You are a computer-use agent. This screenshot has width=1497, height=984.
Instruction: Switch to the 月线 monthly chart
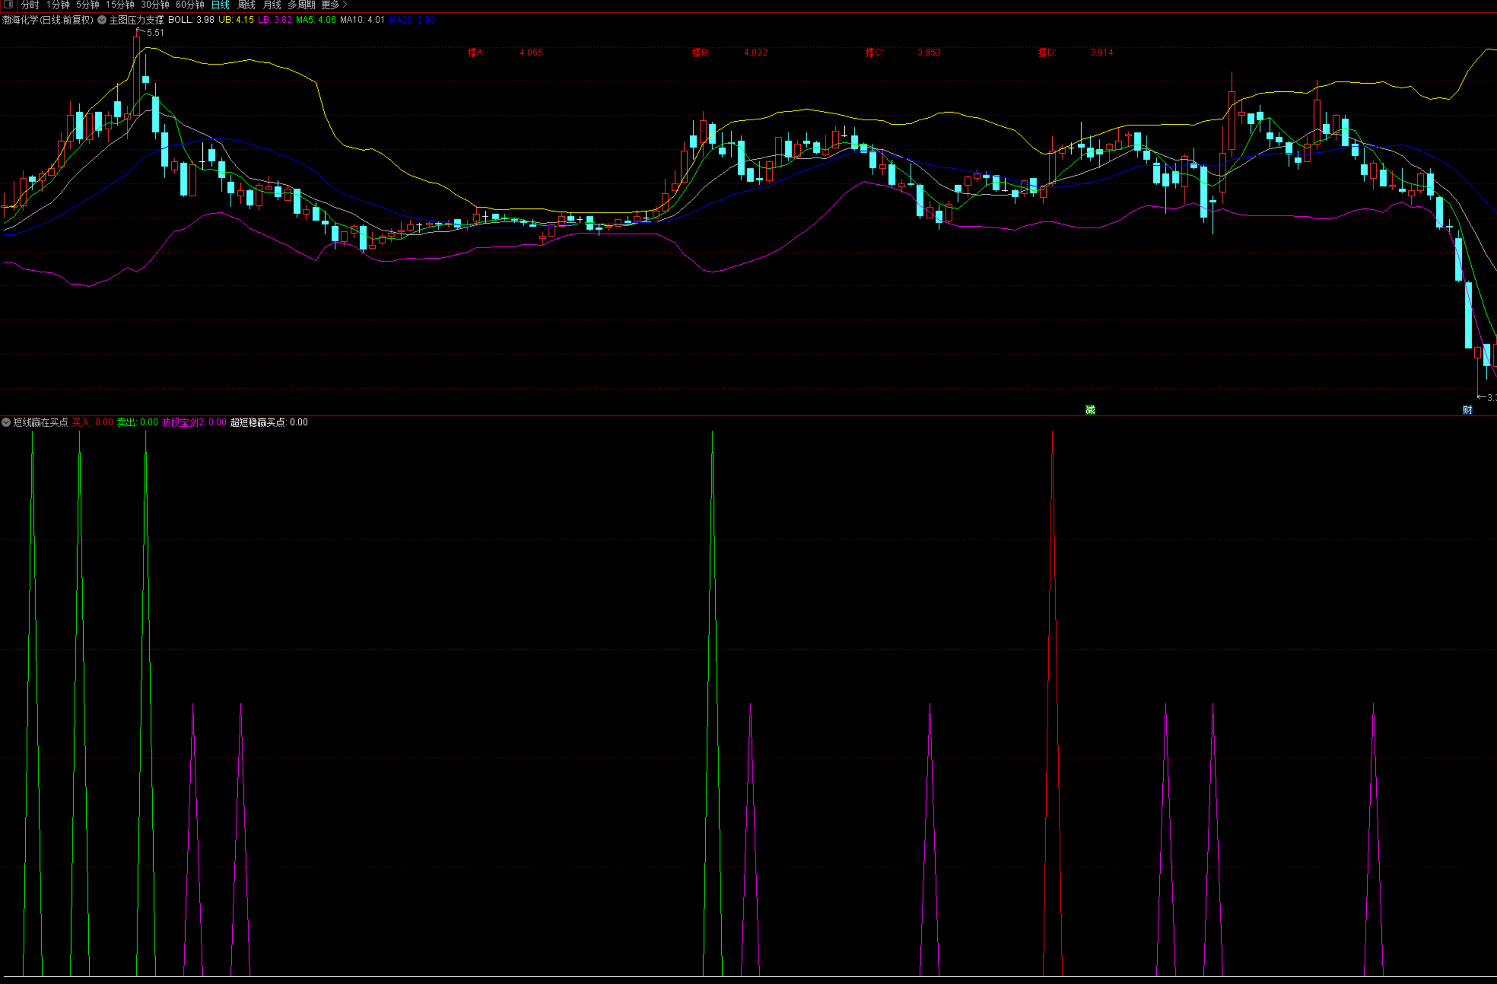point(272,5)
